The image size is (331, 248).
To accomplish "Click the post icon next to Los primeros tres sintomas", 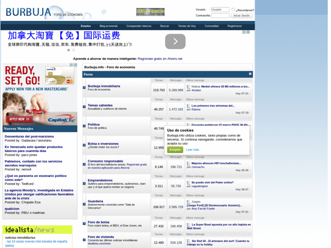I will point(188,106).
